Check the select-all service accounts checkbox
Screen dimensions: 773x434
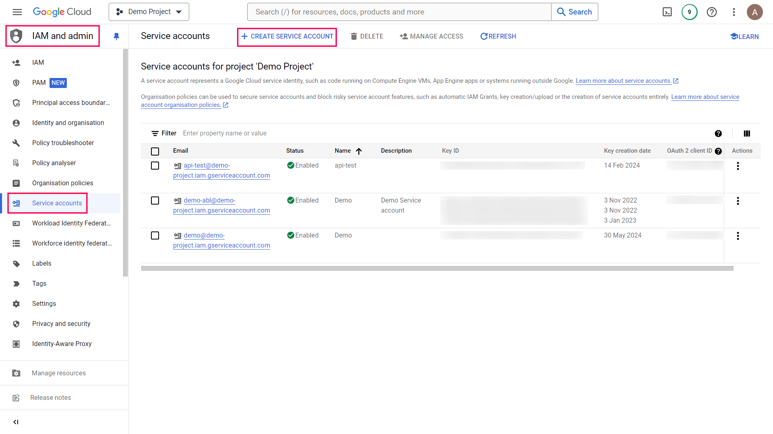[155, 151]
